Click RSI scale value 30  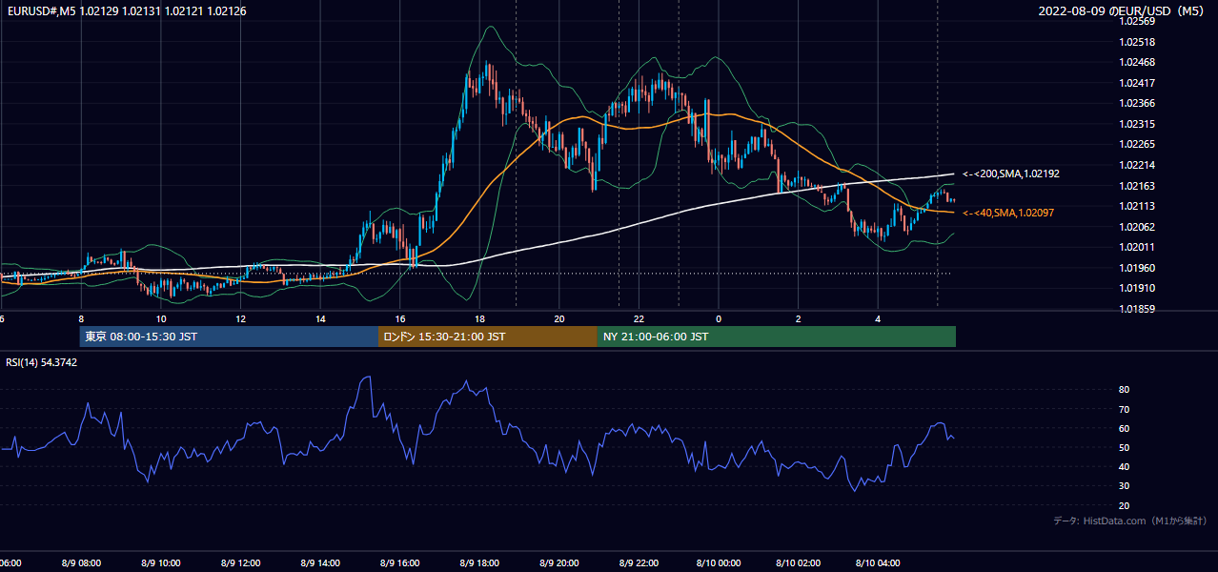1125,486
